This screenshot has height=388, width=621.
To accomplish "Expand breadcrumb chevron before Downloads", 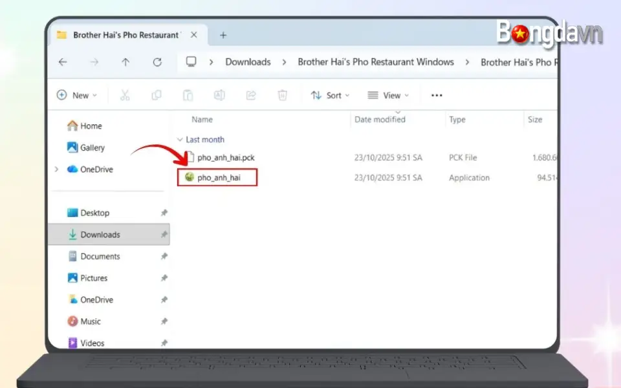I will 211,62.
